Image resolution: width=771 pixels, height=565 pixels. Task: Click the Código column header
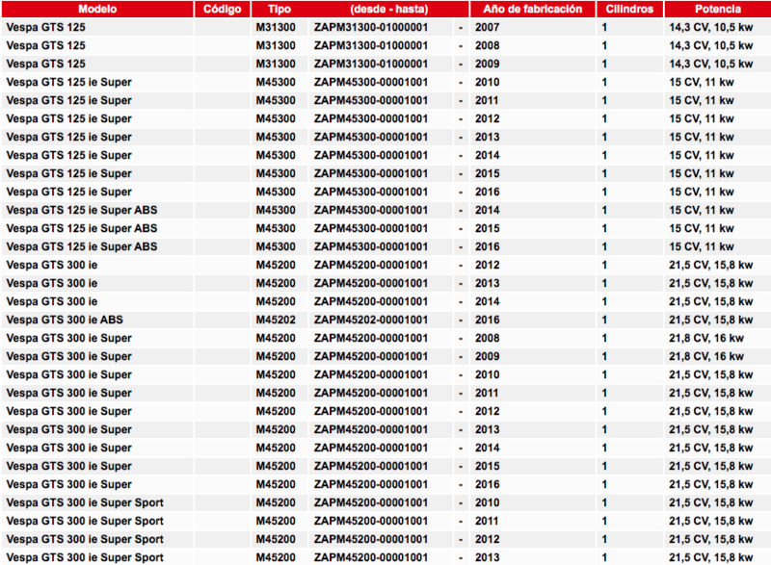(223, 9)
